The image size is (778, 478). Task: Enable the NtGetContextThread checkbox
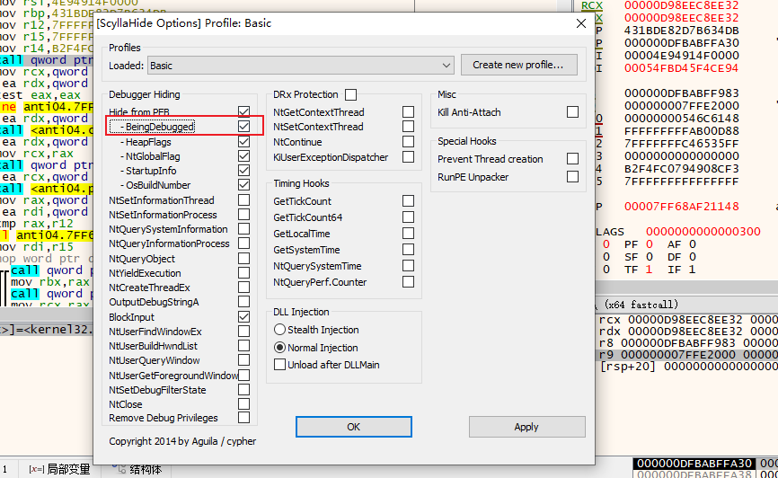point(408,112)
